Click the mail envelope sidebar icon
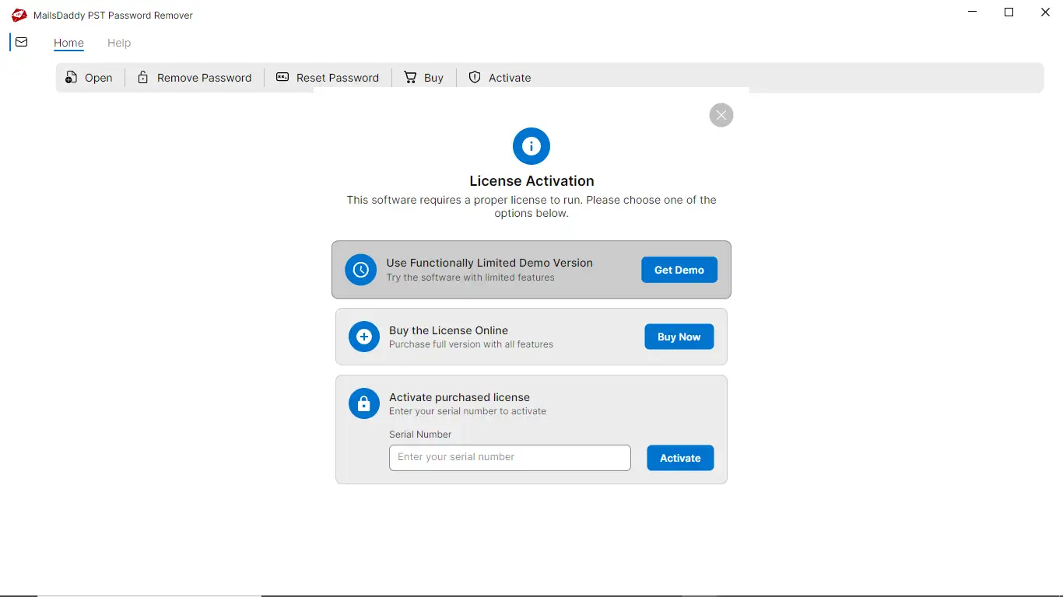This screenshot has height=597, width=1063. pyautogui.click(x=21, y=42)
